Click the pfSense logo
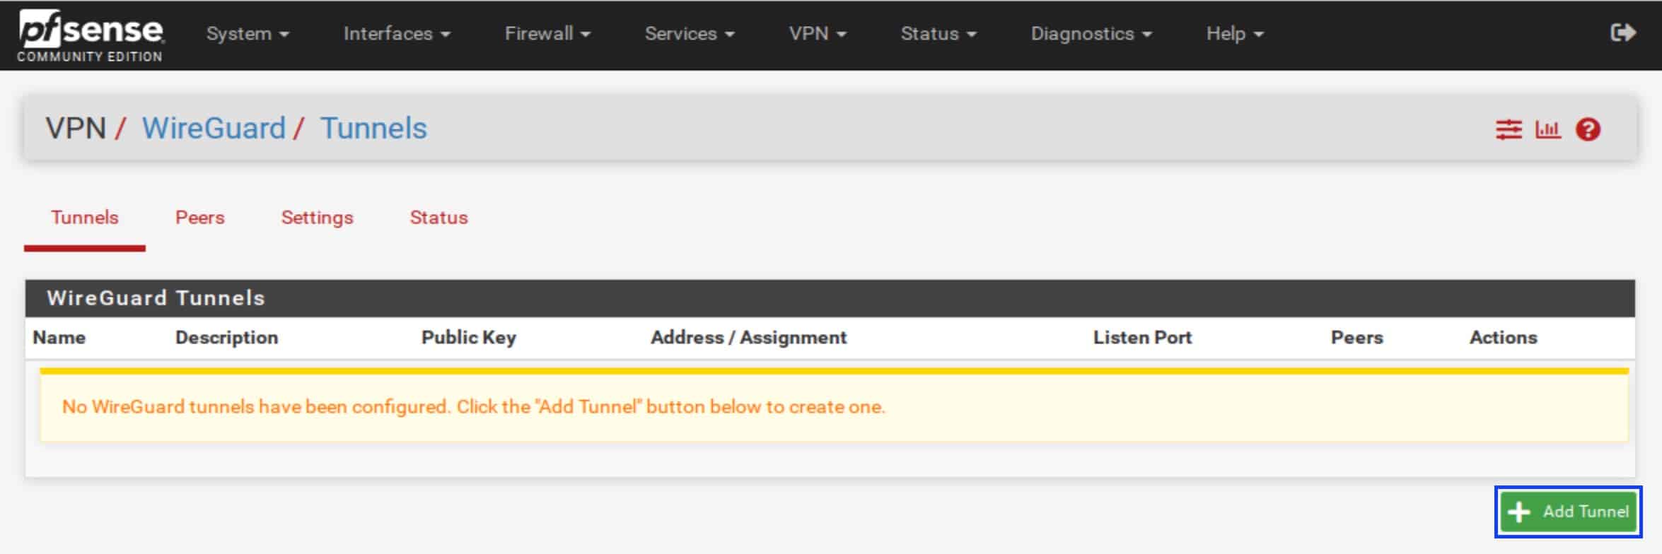Viewport: 1662px width, 554px height. [91, 35]
